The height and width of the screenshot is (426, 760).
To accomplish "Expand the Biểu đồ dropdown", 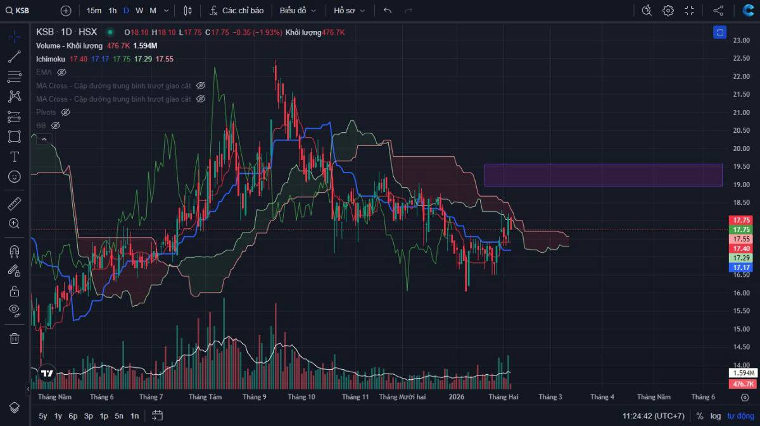I will click(x=298, y=11).
